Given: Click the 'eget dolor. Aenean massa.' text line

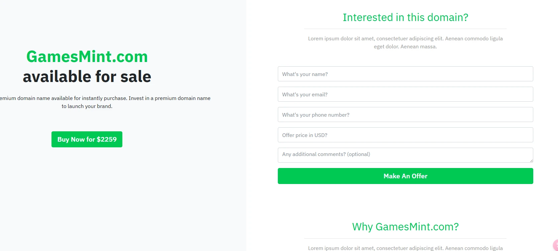Looking at the screenshot, I should point(405,47).
